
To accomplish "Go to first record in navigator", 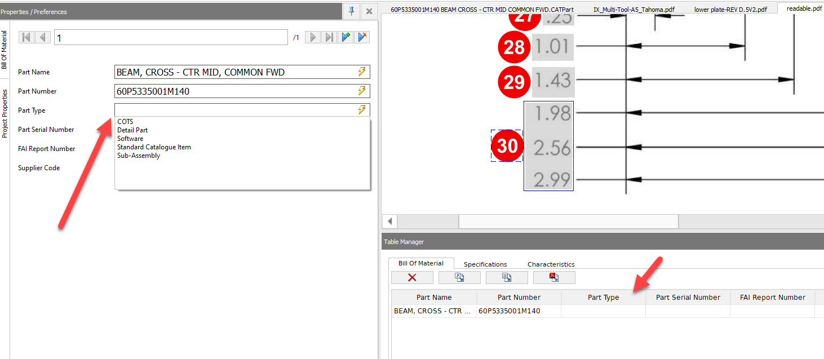I will (26, 37).
